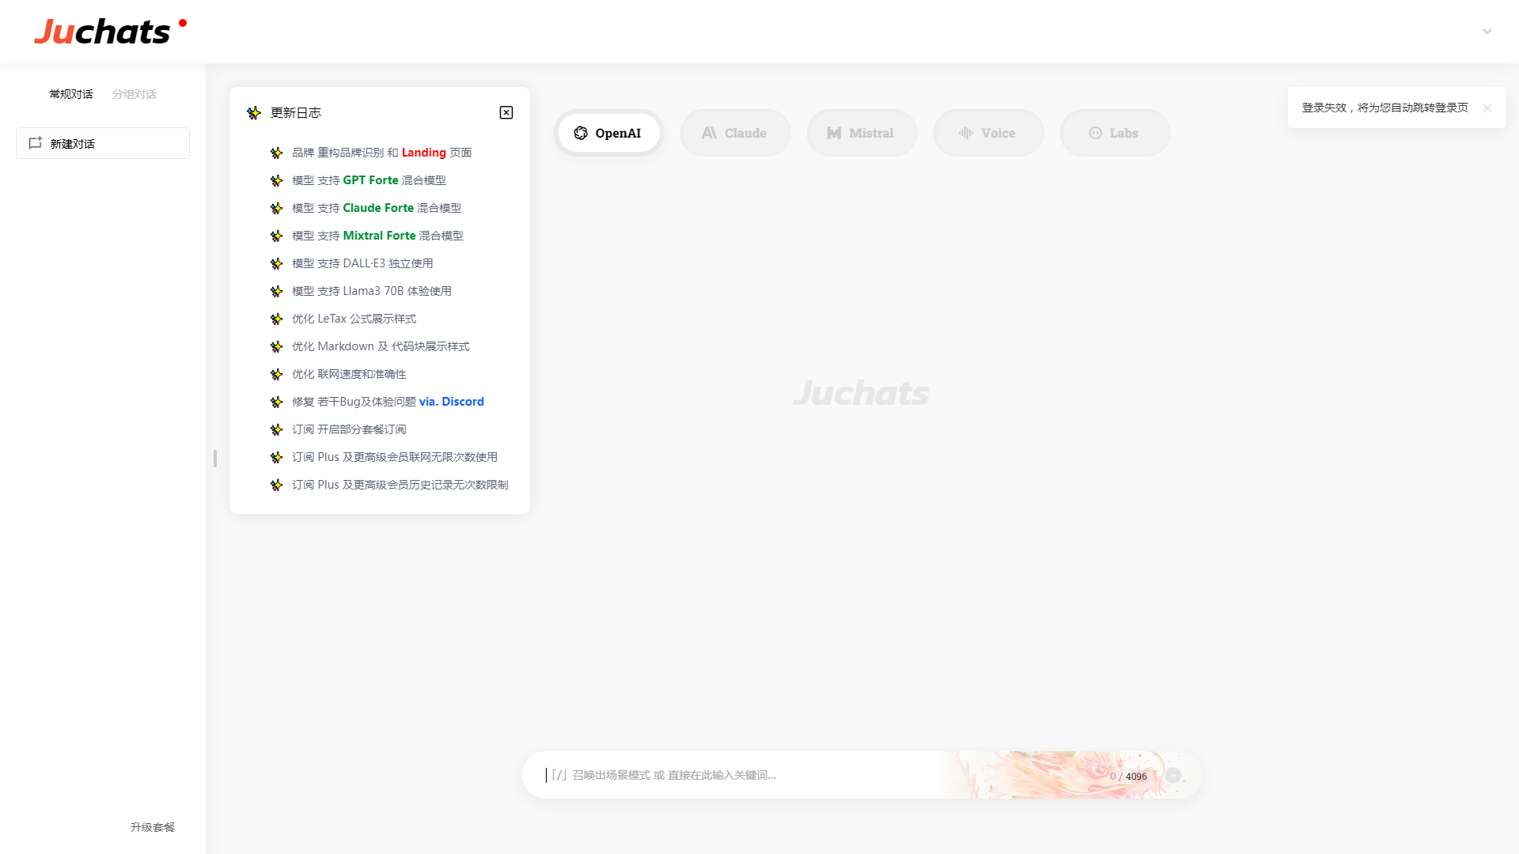The image size is (1519, 854).
Task: Click the OpenAI logo icon
Action: pyautogui.click(x=581, y=133)
